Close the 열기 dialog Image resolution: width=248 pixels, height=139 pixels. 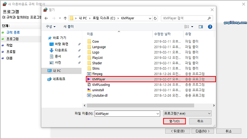click(212, 10)
